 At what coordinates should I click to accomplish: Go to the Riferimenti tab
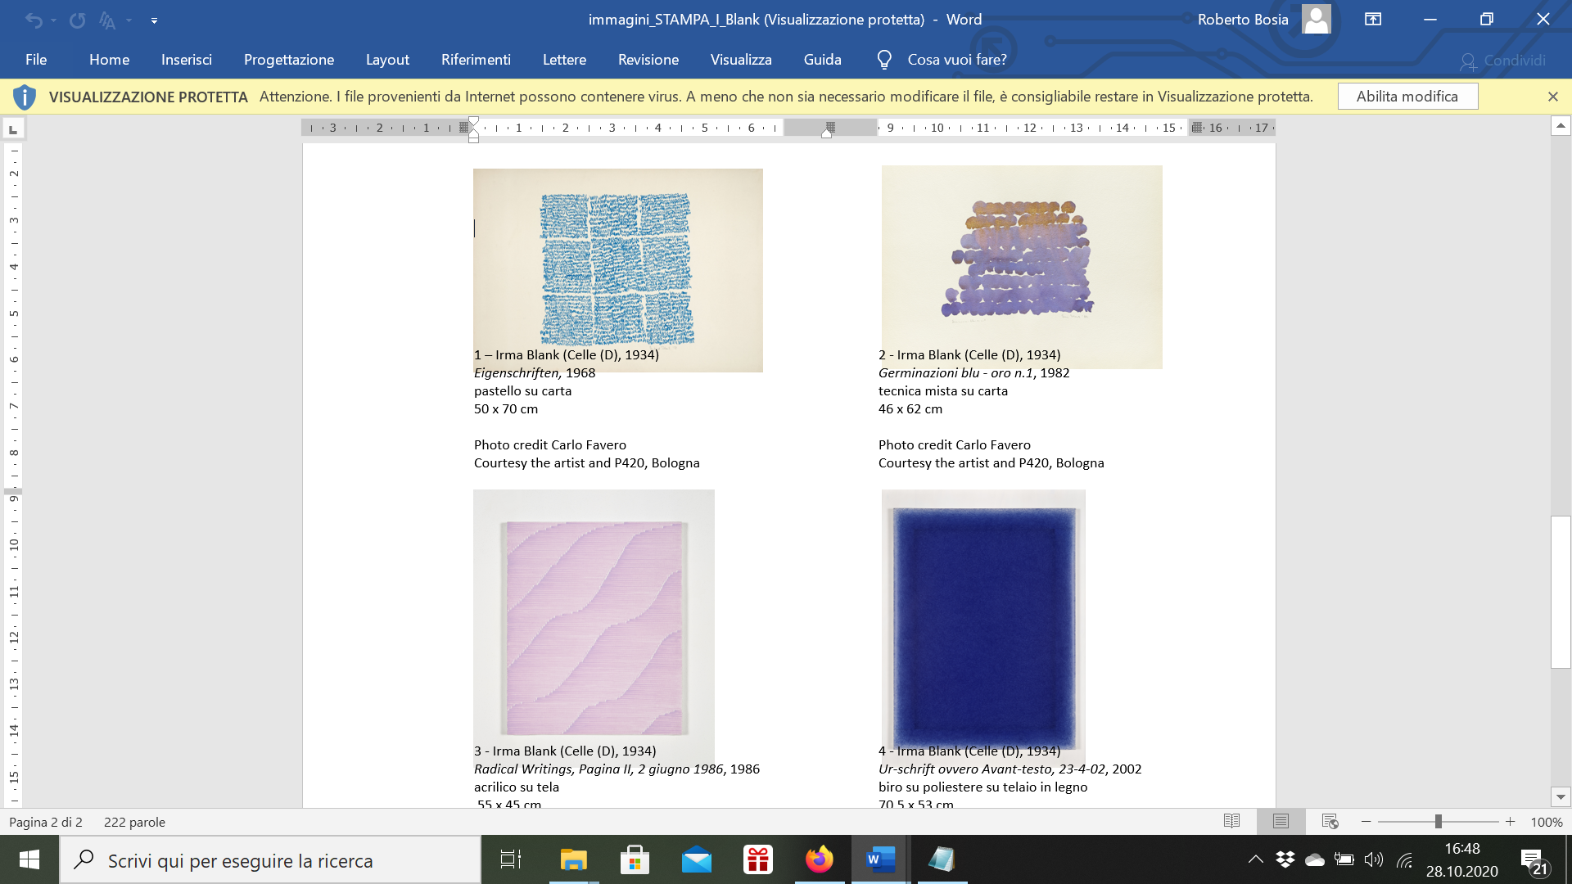pos(476,60)
